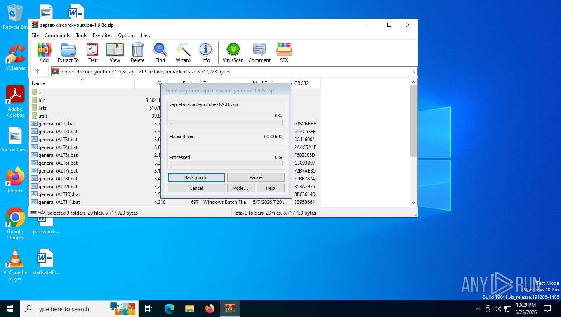Open the Wizard toolbar icon
Screen dimensions: 561x317
click(x=183, y=52)
